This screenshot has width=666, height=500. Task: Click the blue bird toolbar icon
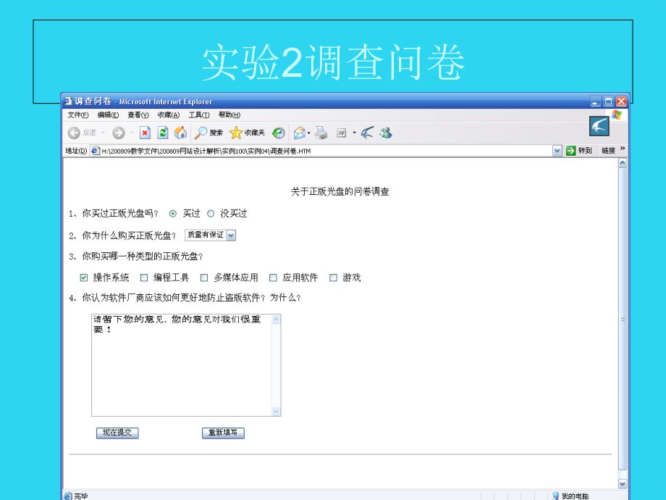click(x=368, y=133)
